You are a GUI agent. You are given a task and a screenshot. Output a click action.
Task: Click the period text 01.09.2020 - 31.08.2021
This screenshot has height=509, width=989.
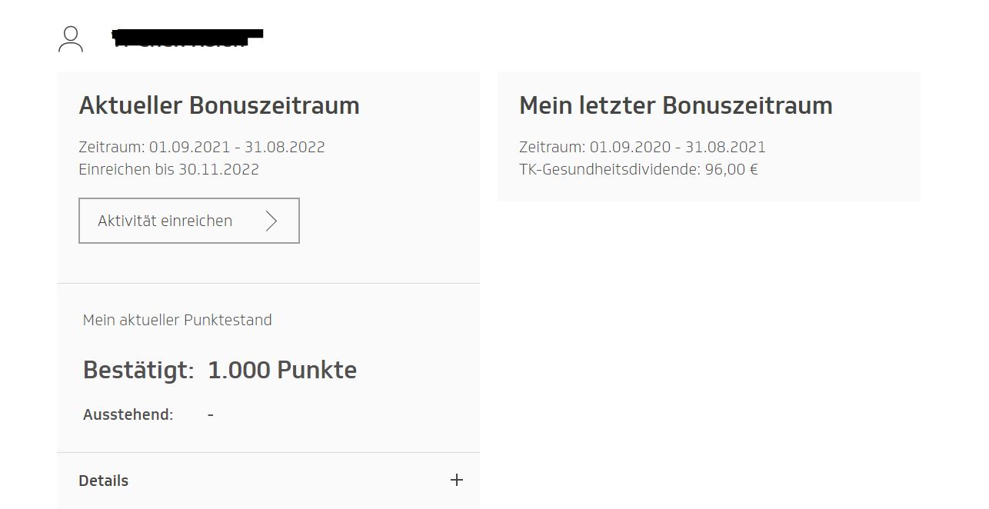tap(678, 147)
